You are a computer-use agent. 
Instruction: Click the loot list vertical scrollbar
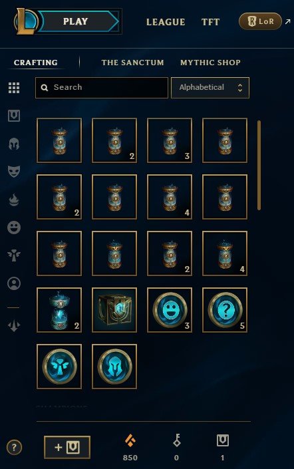tap(259, 165)
